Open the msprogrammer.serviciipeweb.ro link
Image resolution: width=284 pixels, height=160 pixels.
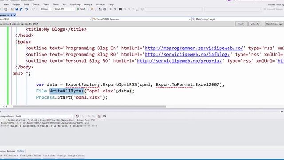coord(194,48)
